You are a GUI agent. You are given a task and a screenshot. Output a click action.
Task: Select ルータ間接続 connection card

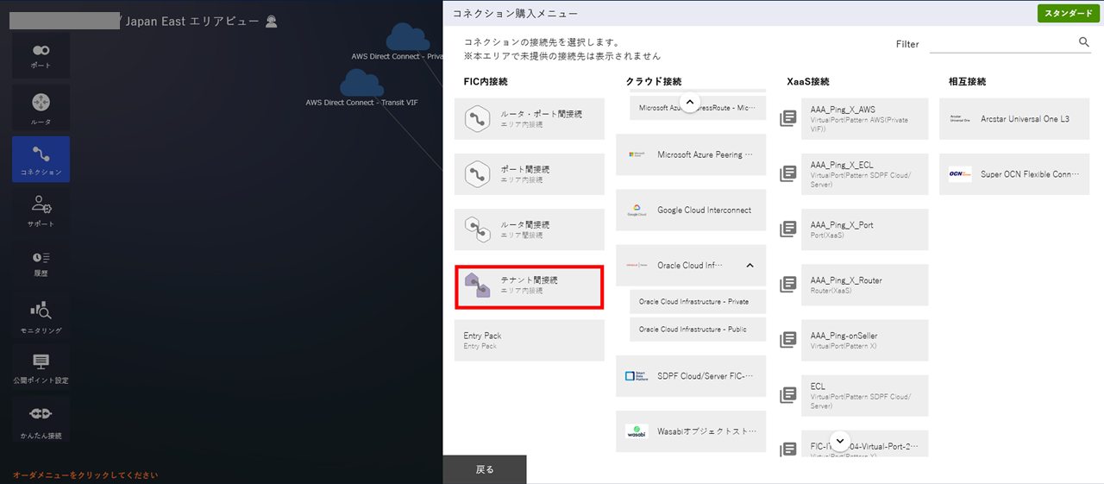click(x=530, y=229)
